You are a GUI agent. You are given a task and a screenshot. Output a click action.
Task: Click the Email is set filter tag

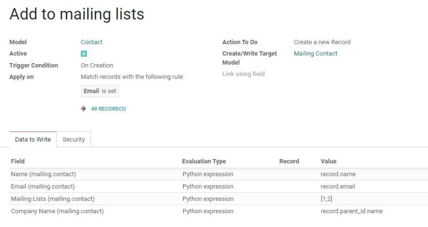(x=100, y=91)
